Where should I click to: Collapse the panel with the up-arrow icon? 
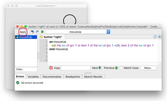(x=159, y=37)
